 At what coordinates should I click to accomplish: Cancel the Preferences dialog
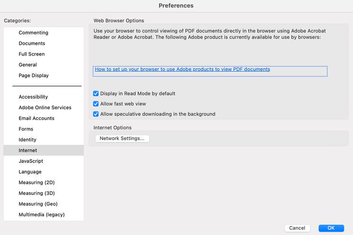point(297,228)
